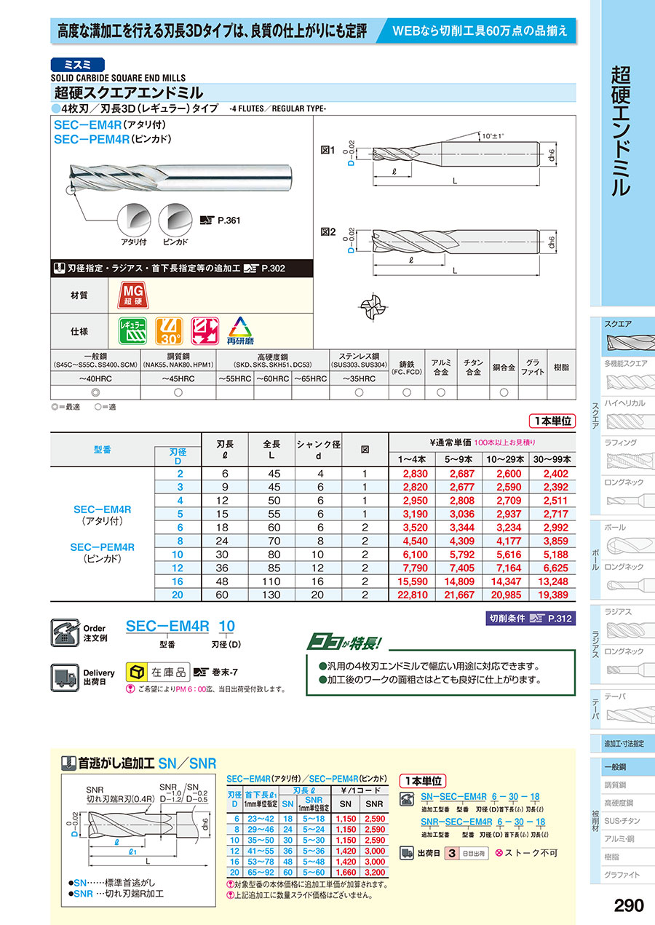Click the telephone Order icon
Viewport: 655px width, 925px height.
click(x=65, y=632)
